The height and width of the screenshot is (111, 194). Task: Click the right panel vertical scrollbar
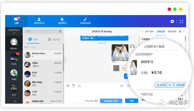click(x=185, y=39)
